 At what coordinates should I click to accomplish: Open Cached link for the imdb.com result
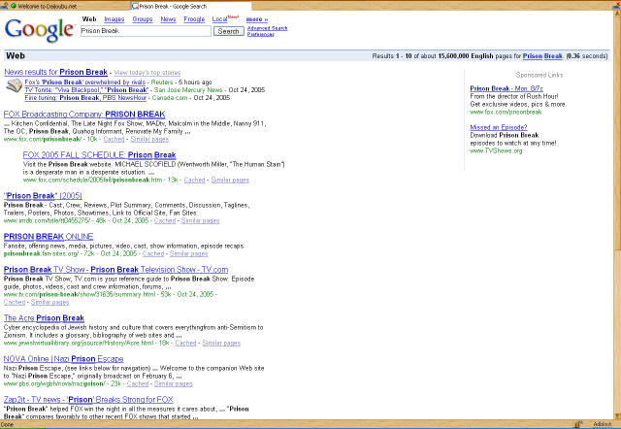click(165, 220)
